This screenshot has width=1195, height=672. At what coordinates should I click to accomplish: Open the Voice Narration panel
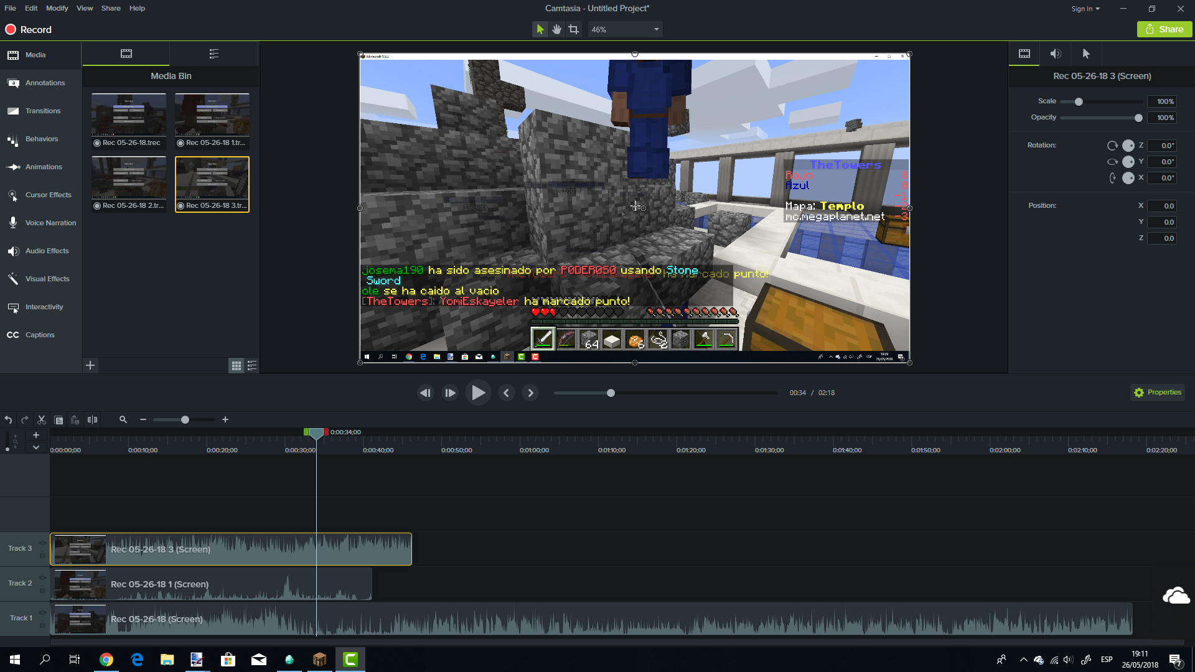tap(40, 223)
